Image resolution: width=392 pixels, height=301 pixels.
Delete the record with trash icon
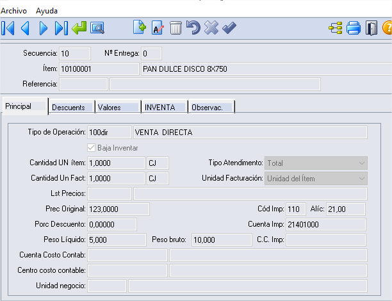tap(176, 28)
